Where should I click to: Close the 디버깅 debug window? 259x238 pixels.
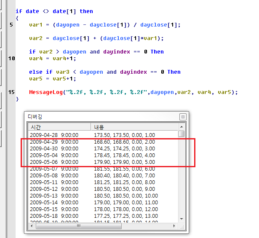coord(182,117)
